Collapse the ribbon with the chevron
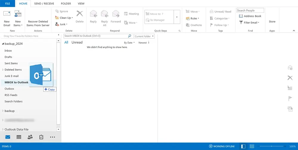The width and height of the screenshot is (298, 150). point(294,31)
